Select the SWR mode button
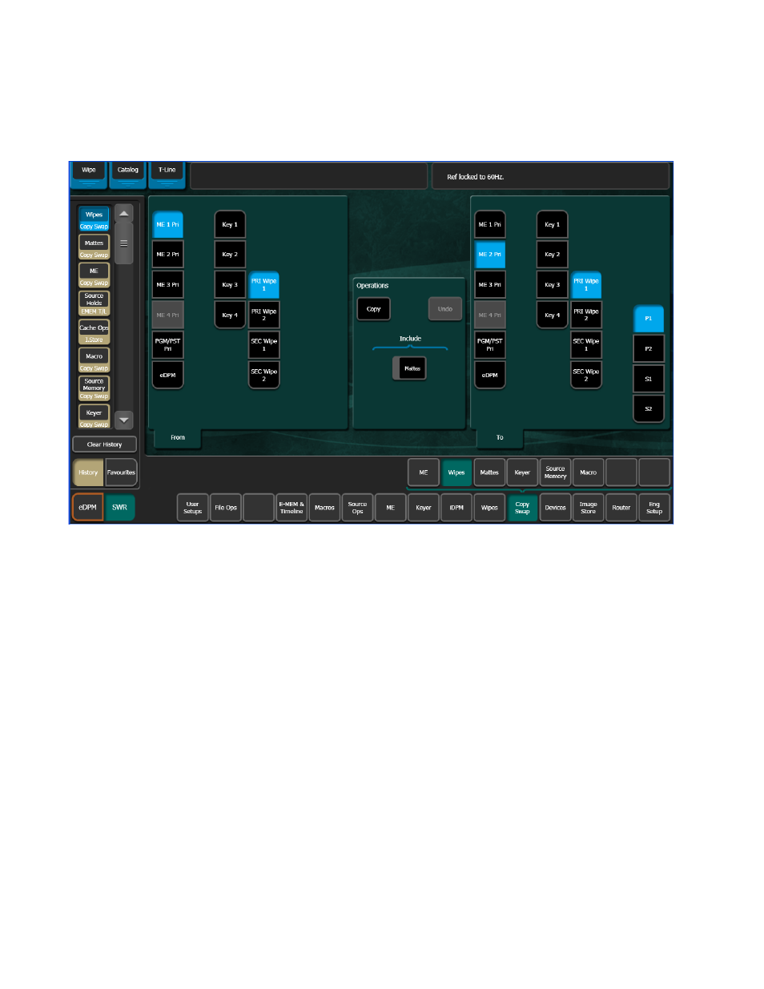Image resolution: width=764 pixels, height=989 pixels. tap(119, 507)
